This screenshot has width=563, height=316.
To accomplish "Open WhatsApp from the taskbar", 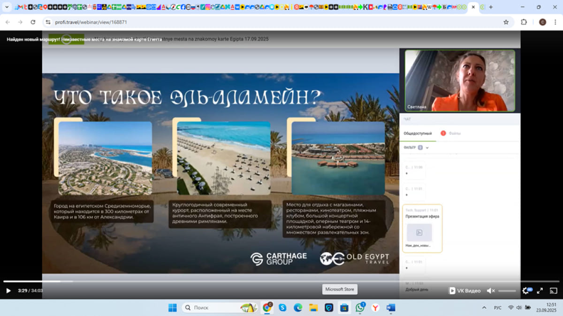I will click(x=360, y=308).
